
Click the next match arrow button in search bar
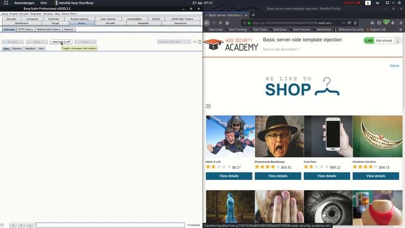[30, 225]
